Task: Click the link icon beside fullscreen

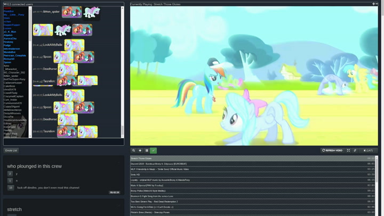Action: (x=355, y=151)
